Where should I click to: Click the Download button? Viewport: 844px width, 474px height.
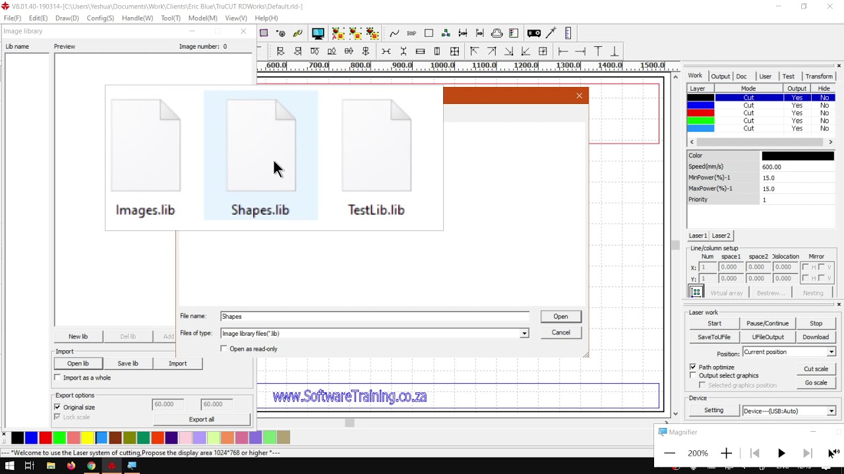point(816,337)
